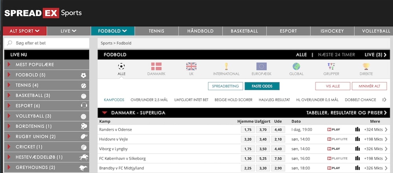Click the volleyball icon in the sidebar
This screenshot has width=393, height=173.
(83, 117)
